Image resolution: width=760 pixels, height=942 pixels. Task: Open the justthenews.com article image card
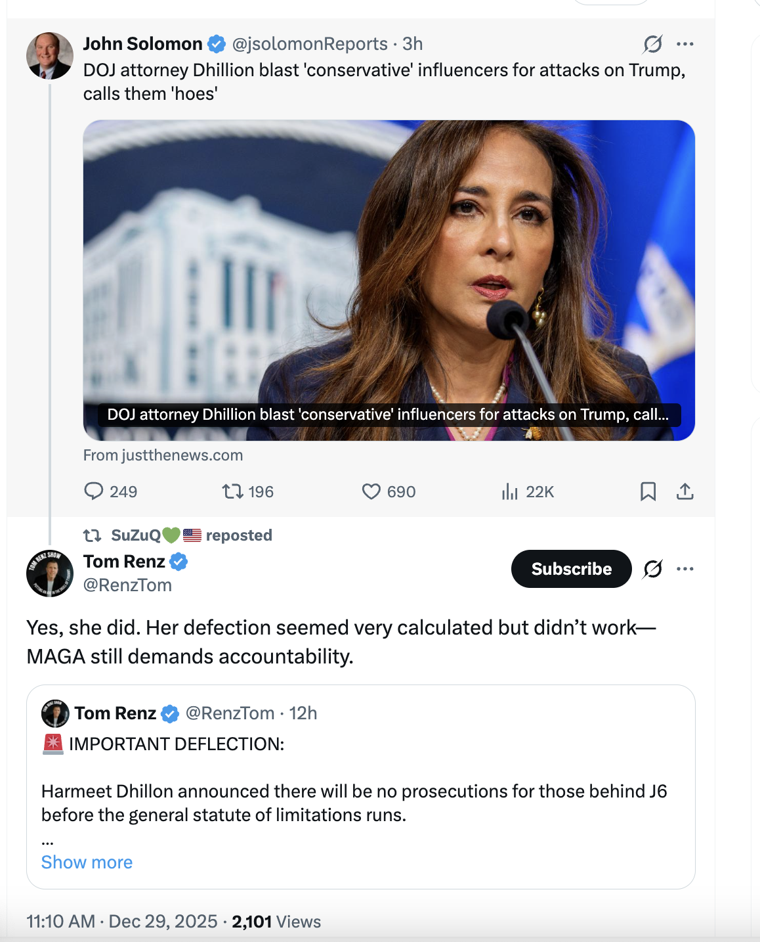click(x=389, y=280)
